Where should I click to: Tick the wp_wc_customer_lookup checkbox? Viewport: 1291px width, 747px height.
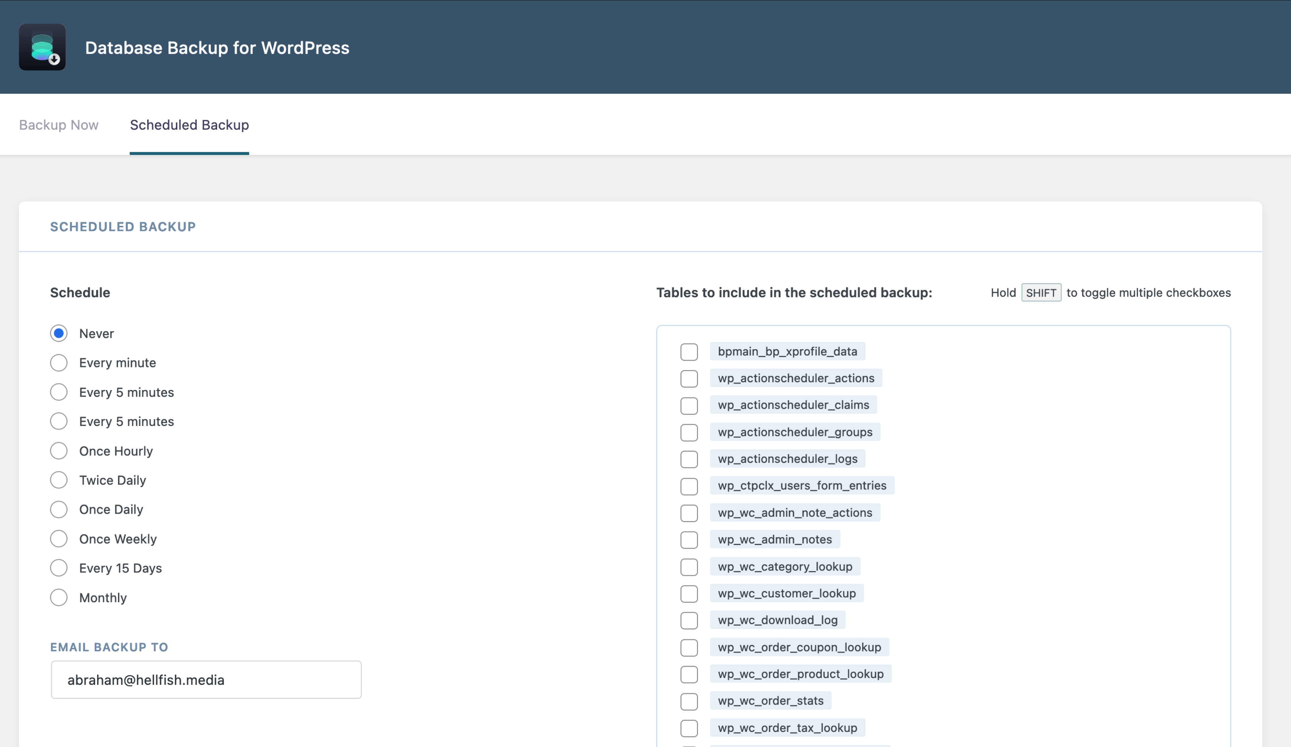pyautogui.click(x=689, y=593)
